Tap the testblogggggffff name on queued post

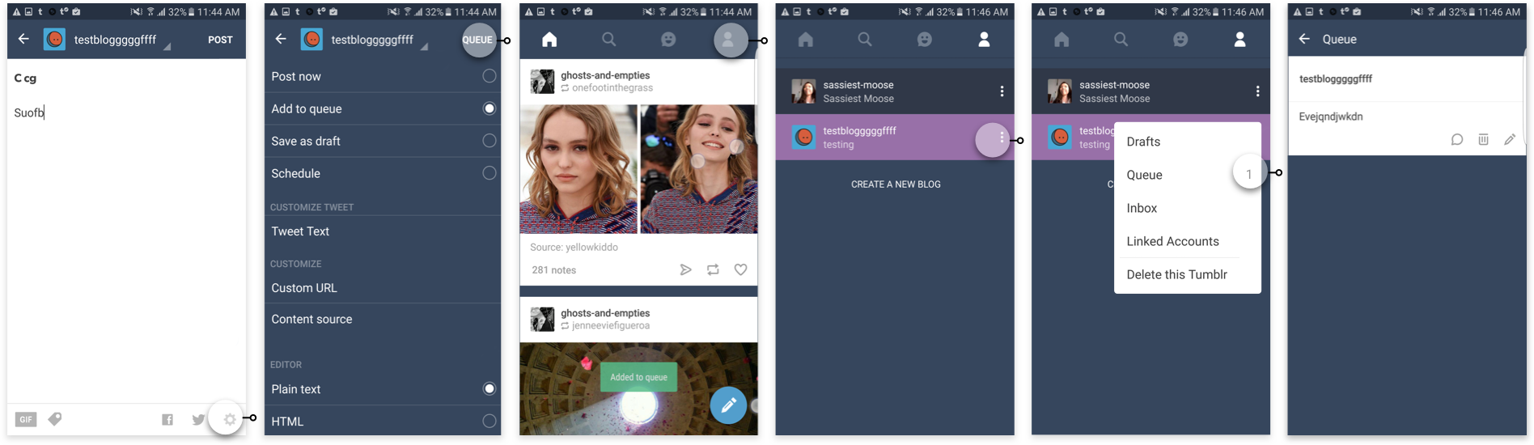(x=1336, y=78)
